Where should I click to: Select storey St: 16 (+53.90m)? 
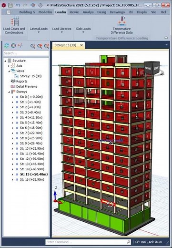pos(32,179)
